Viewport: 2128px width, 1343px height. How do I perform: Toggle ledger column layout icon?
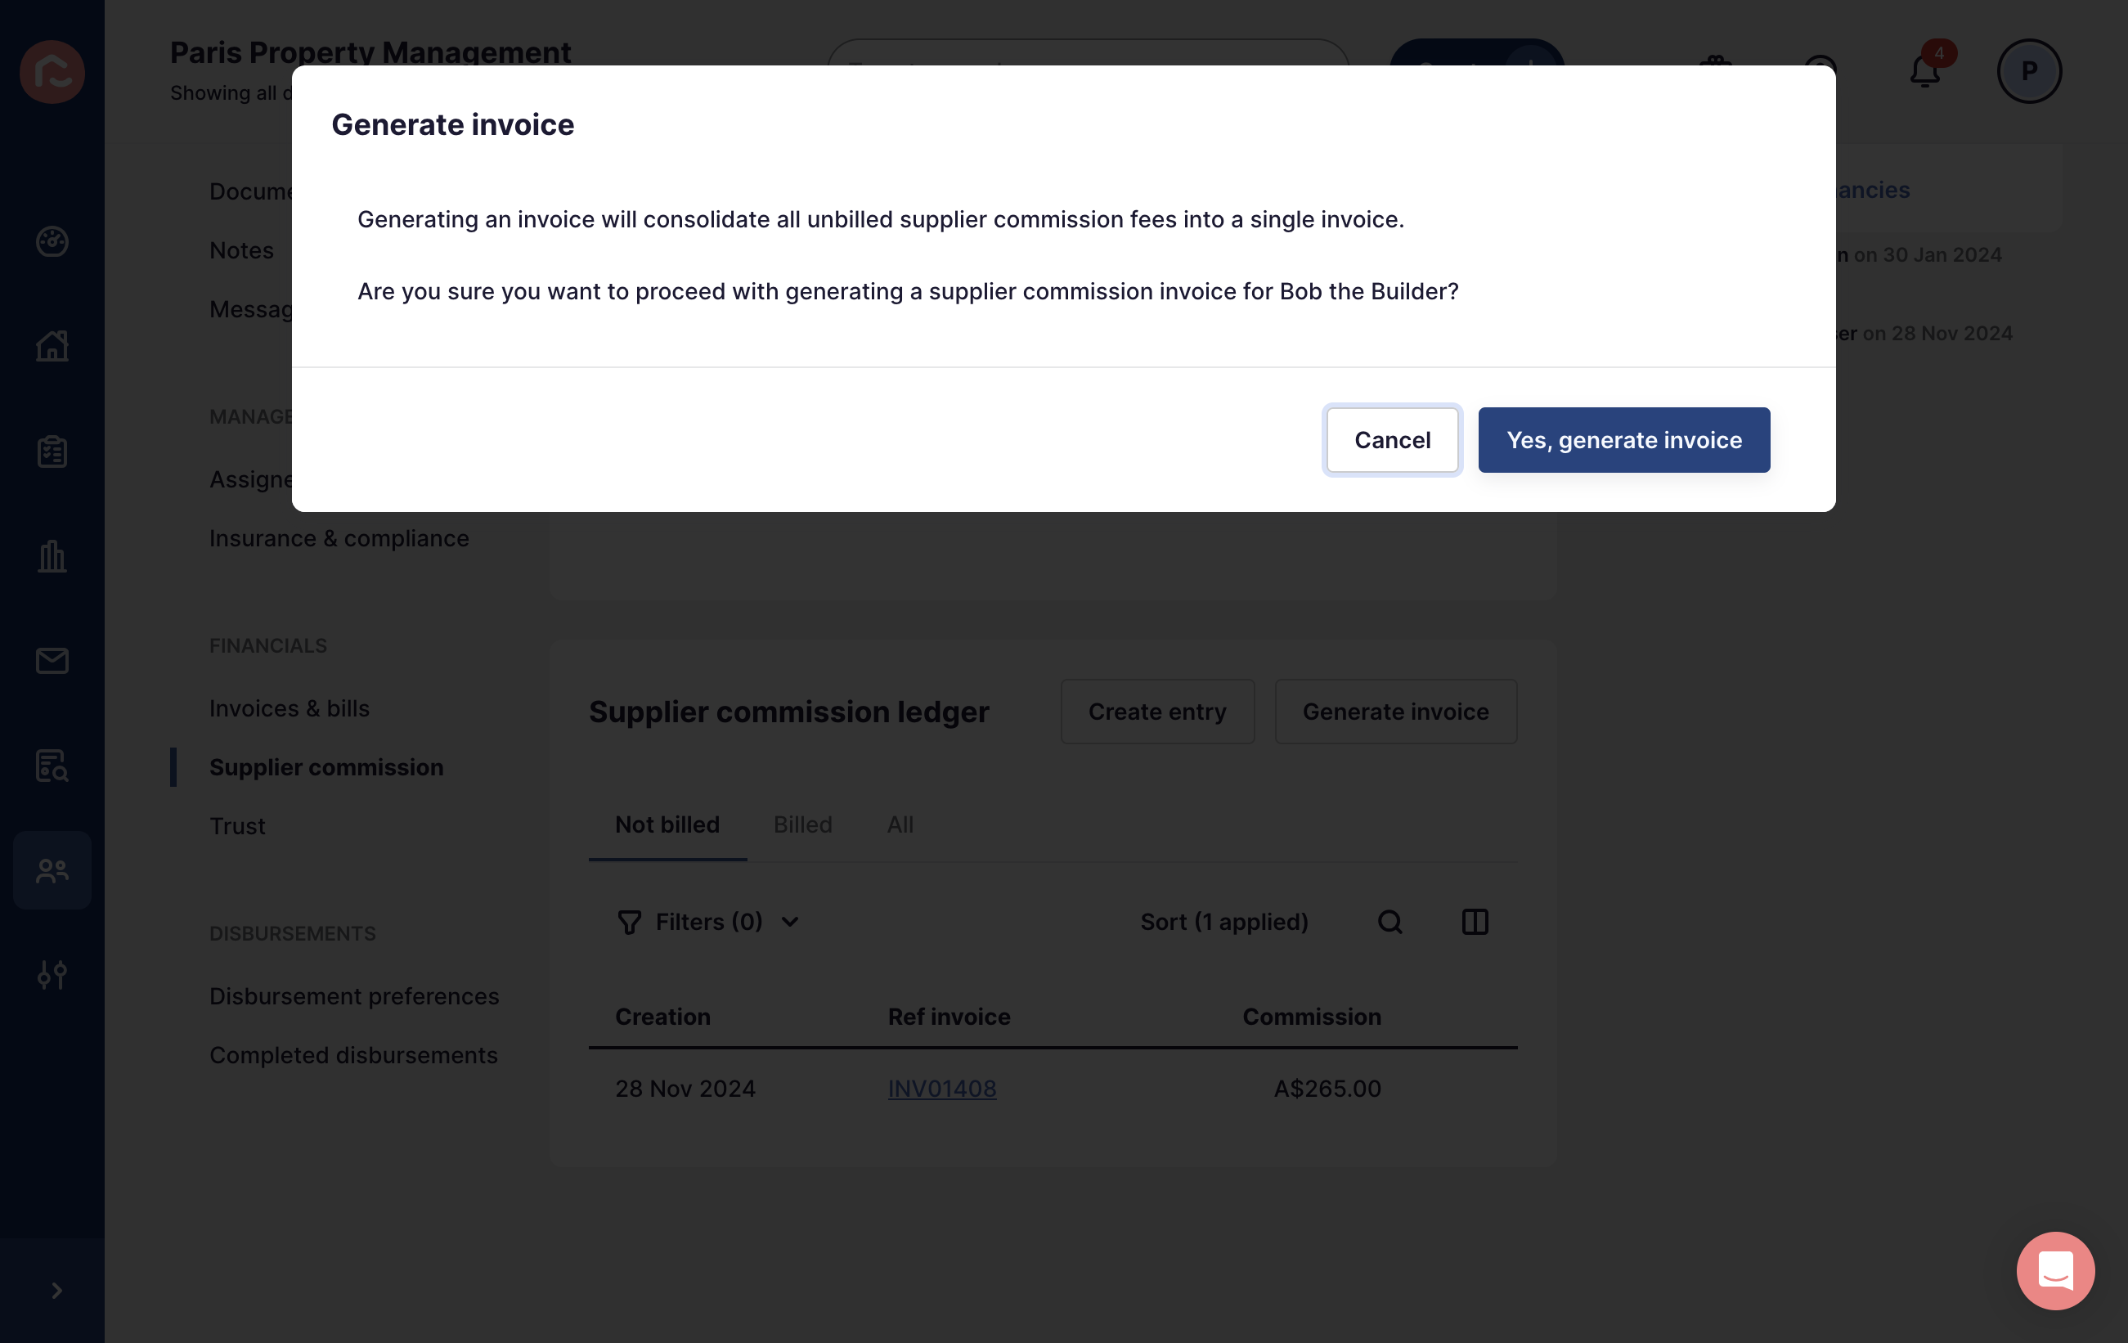click(x=1475, y=922)
